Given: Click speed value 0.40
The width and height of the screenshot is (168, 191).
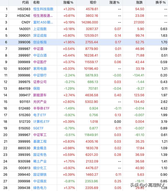Looking at the screenshot, I should pyautogui.click(x=118, y=95).
